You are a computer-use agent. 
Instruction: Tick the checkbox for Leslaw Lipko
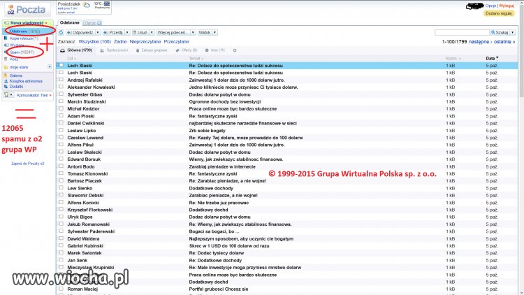click(61, 130)
